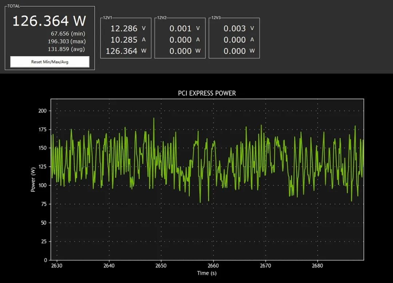Click the 131.859 (avg) power value

pos(67,49)
